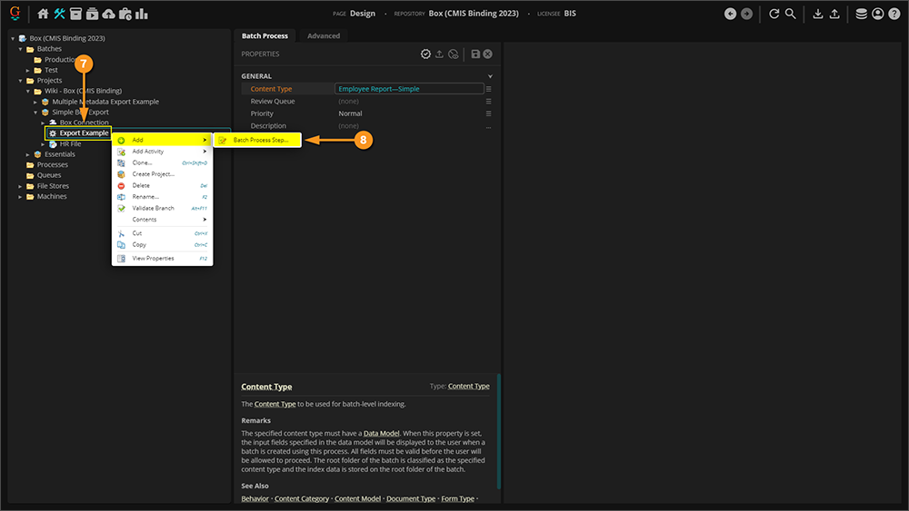Screen dimensions: 909x511
Task: Expand Multiple Metadata Export Example node
Action: click(x=35, y=102)
